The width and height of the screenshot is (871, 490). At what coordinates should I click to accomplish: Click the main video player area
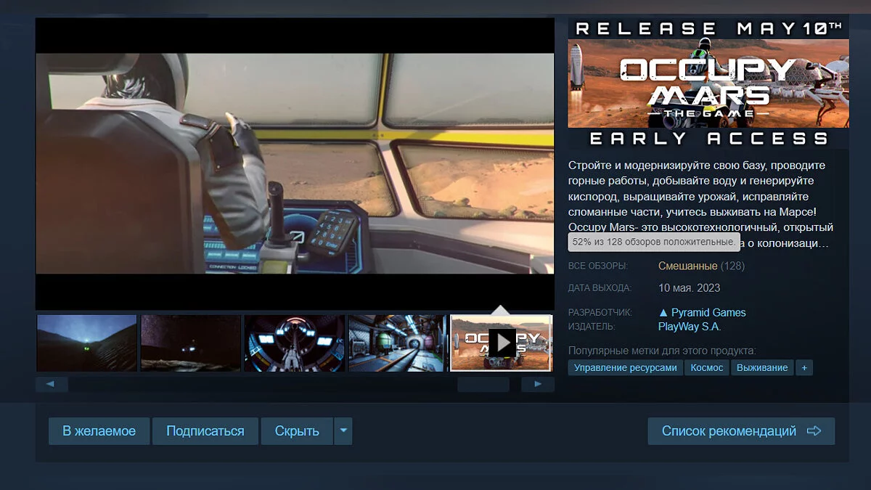pos(295,163)
